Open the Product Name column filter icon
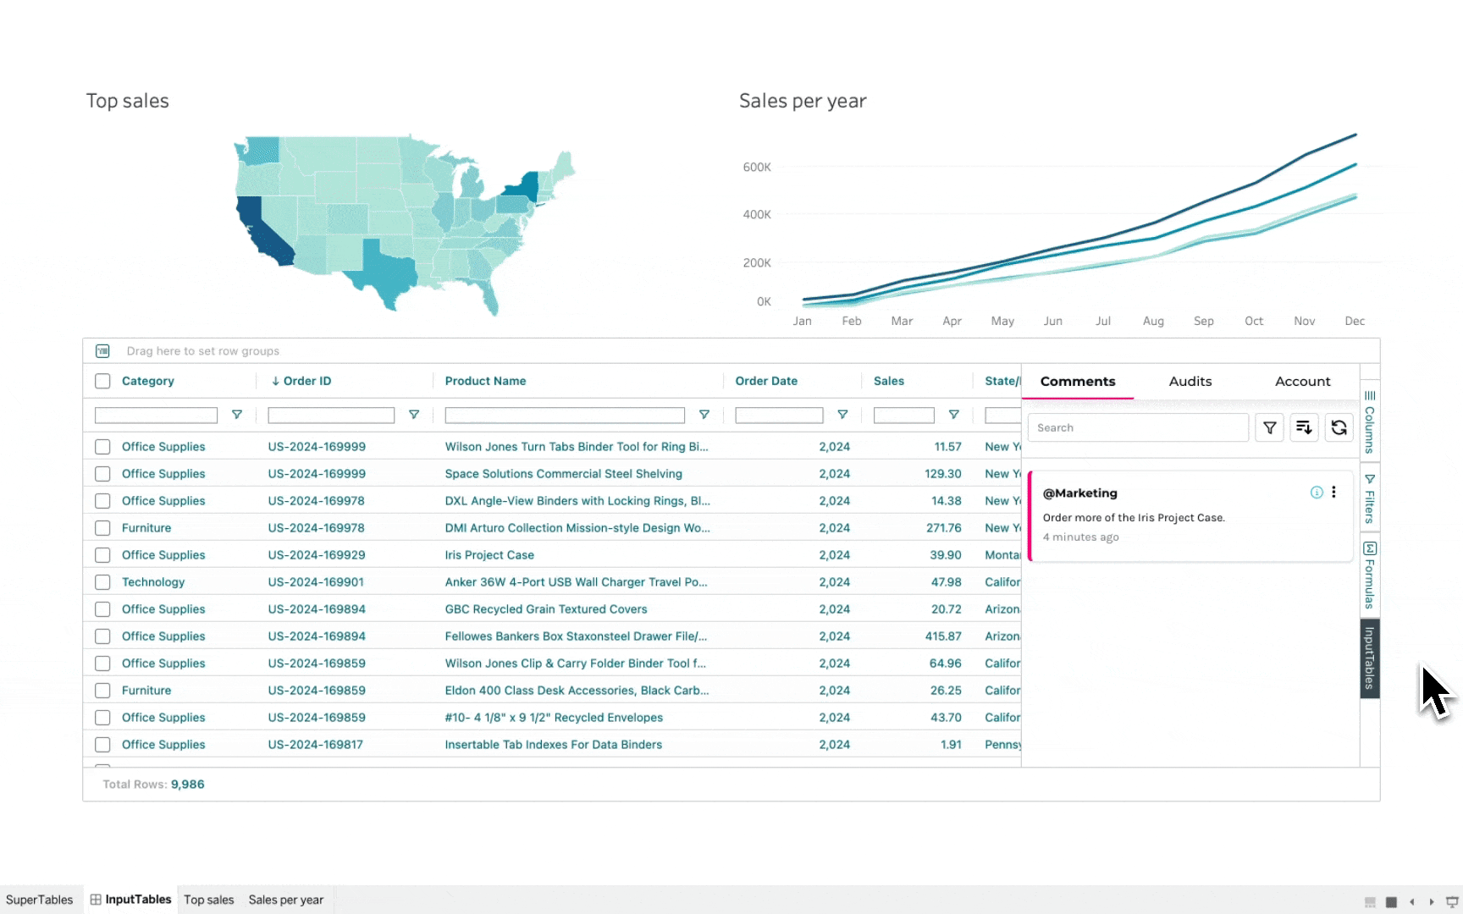 coord(704,415)
